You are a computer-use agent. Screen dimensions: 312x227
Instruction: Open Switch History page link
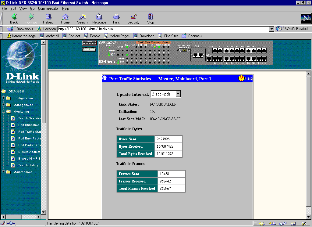pyautogui.click(x=28, y=165)
